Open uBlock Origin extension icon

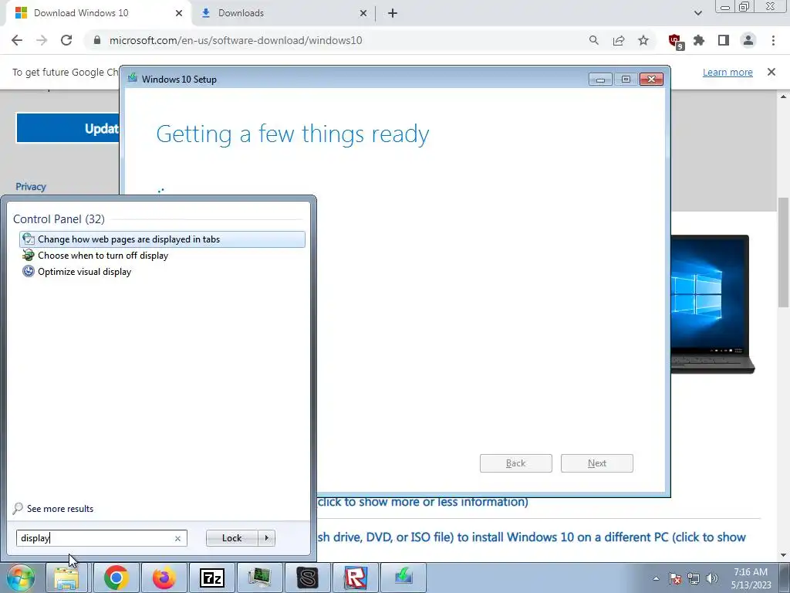(x=675, y=41)
